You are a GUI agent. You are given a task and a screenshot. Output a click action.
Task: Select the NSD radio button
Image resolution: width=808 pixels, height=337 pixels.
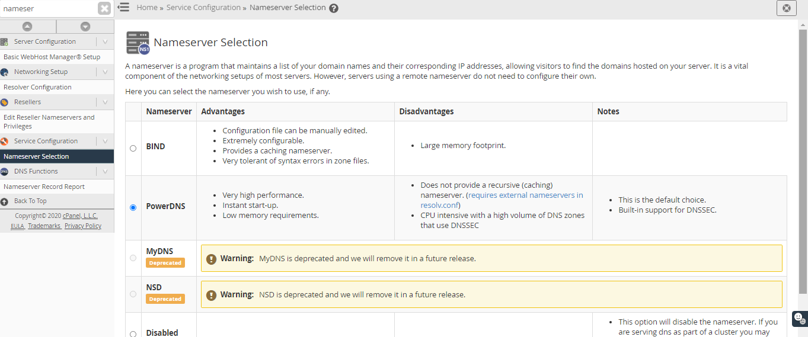click(133, 294)
